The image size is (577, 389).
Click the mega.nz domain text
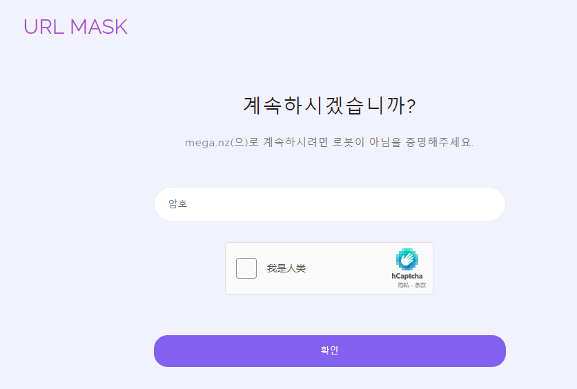point(207,143)
